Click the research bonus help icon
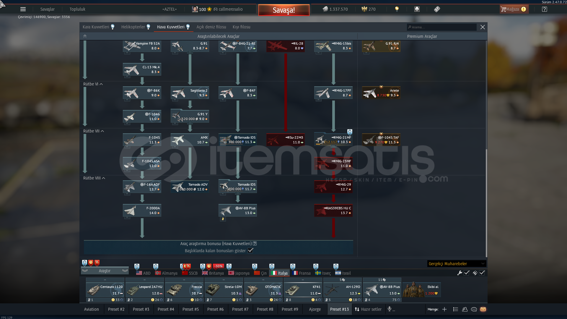The height and width of the screenshot is (319, 567). tap(255, 244)
